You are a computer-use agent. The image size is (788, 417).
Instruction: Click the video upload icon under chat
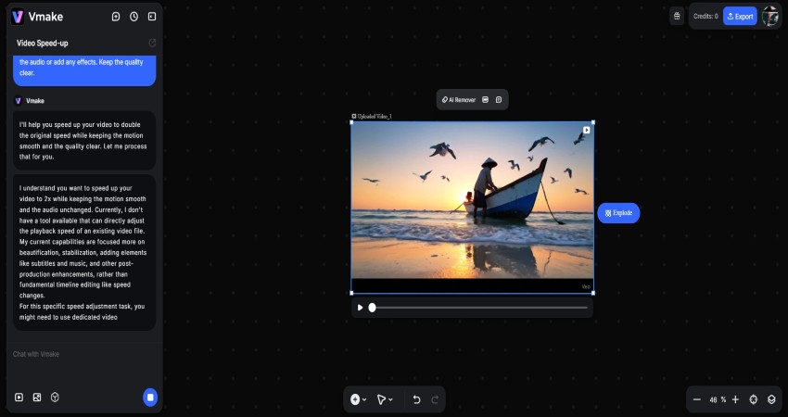click(19, 398)
